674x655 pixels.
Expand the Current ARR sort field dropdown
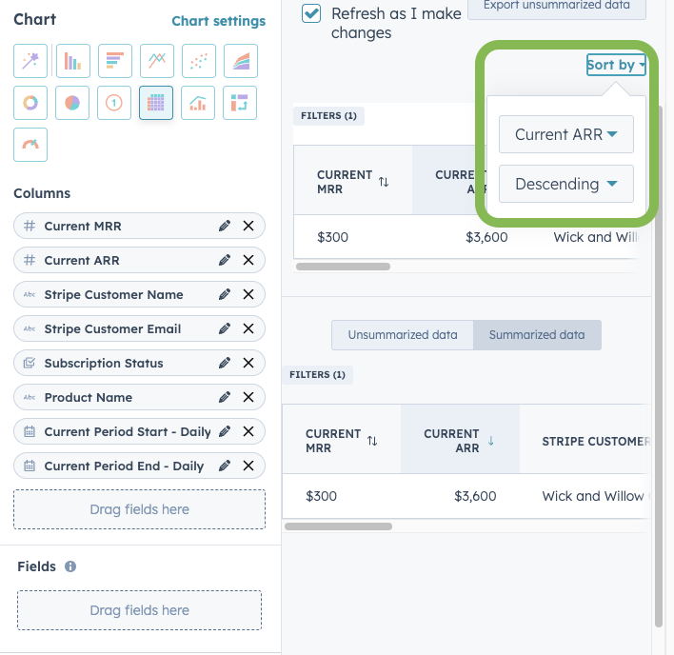pos(565,134)
